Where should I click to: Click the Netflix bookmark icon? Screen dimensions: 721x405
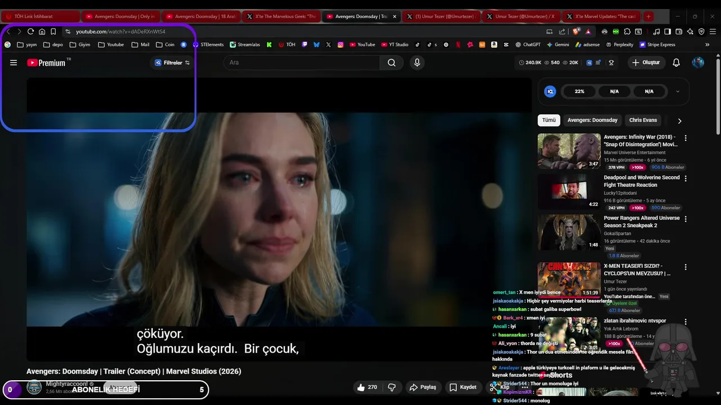(458, 44)
